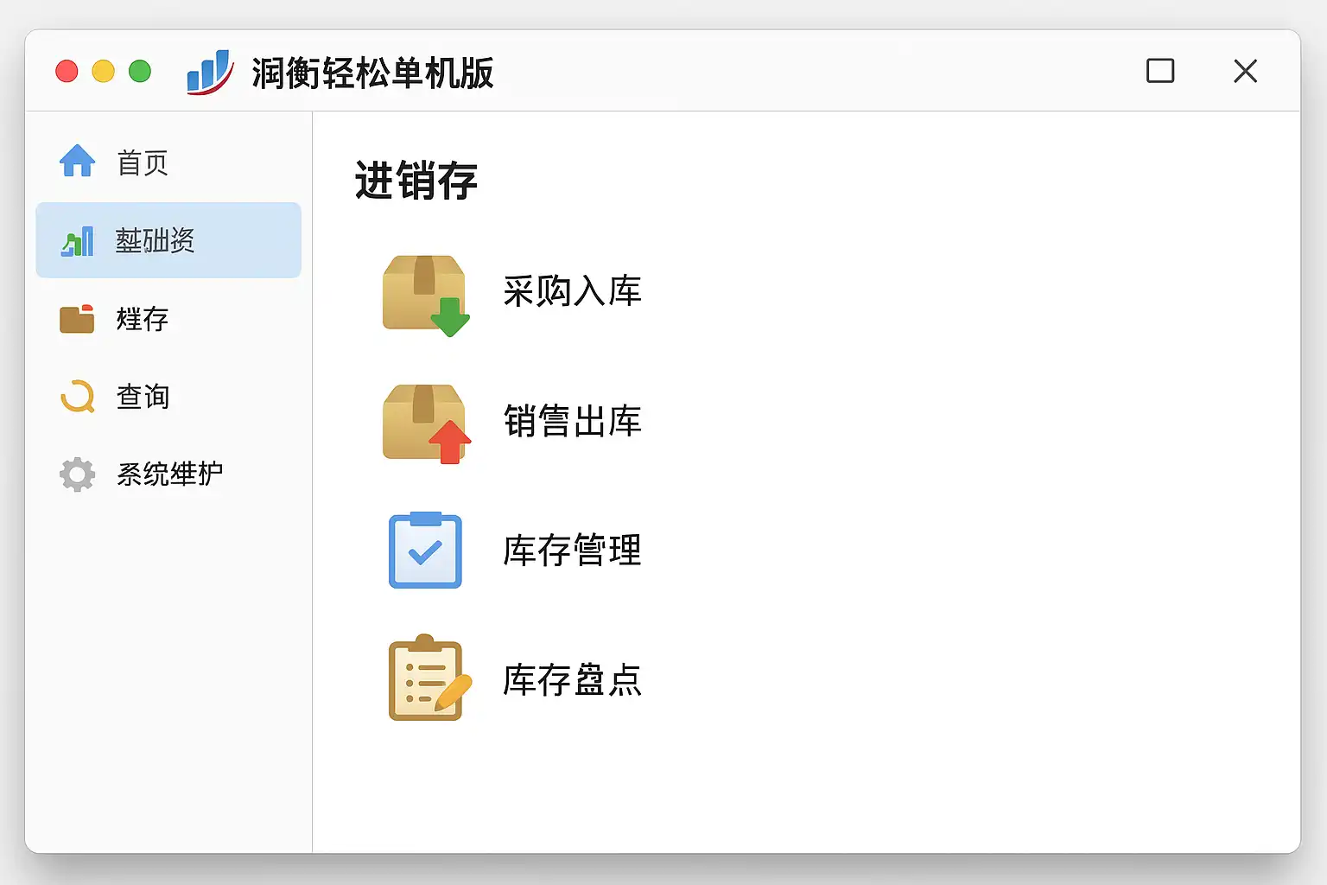
Task: Select the 查询 sidebar entry
Action: [168, 397]
